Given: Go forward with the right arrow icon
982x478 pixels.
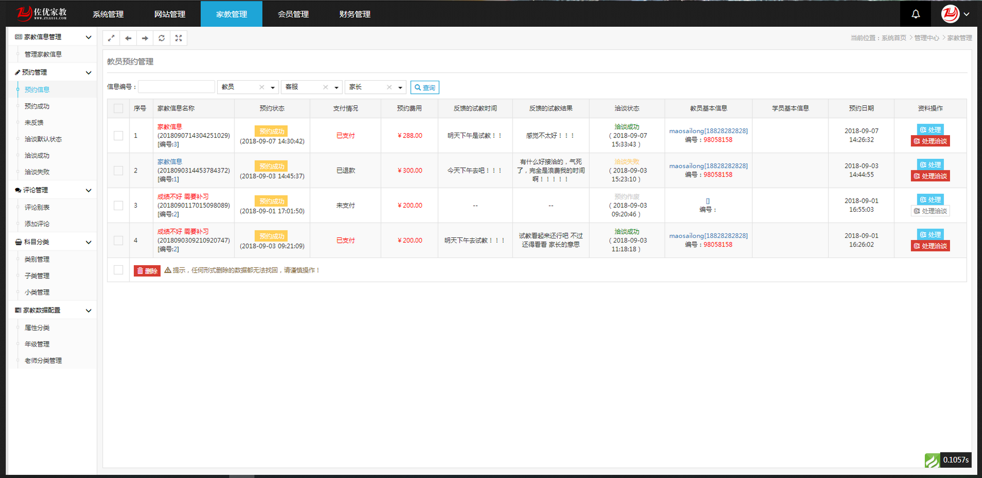Looking at the screenshot, I should coord(145,38).
